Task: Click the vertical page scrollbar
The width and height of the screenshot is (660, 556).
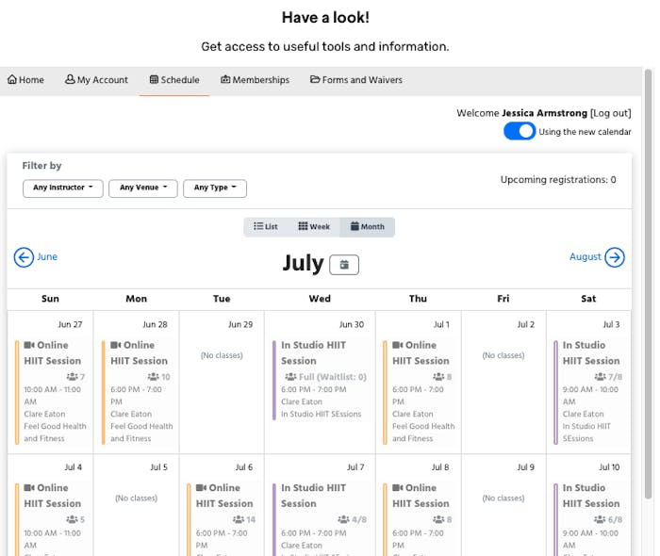Action: [x=649, y=284]
